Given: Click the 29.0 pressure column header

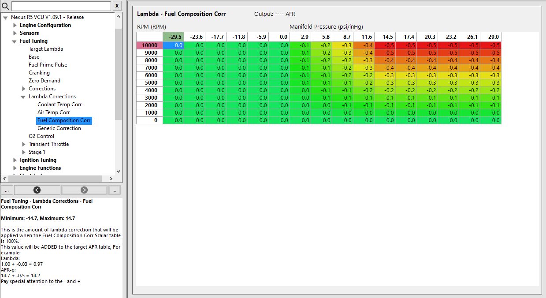Looking at the screenshot, I should pos(490,37).
